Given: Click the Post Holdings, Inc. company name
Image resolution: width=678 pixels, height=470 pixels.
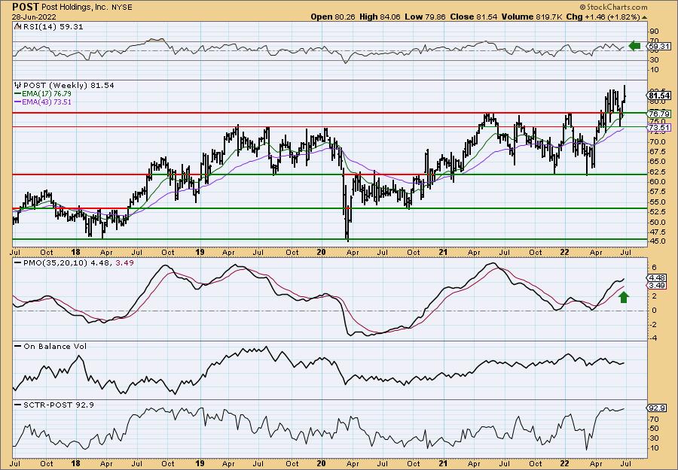Looking at the screenshot, I should (75, 8).
